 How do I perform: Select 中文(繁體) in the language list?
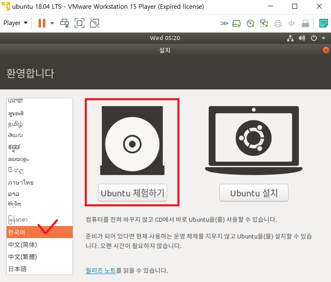[40, 257]
